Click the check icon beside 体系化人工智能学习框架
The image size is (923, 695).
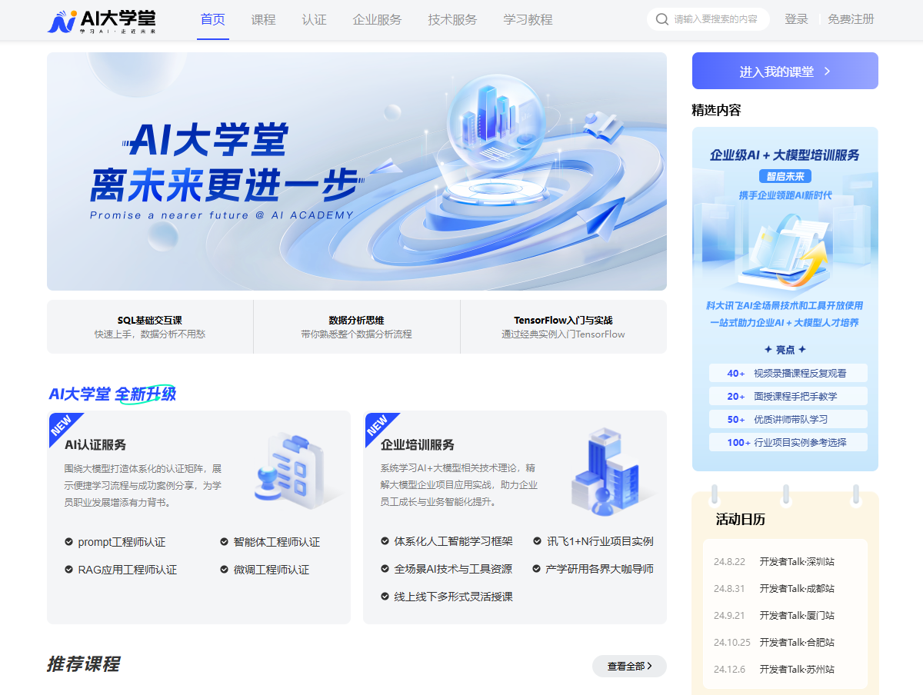(385, 541)
